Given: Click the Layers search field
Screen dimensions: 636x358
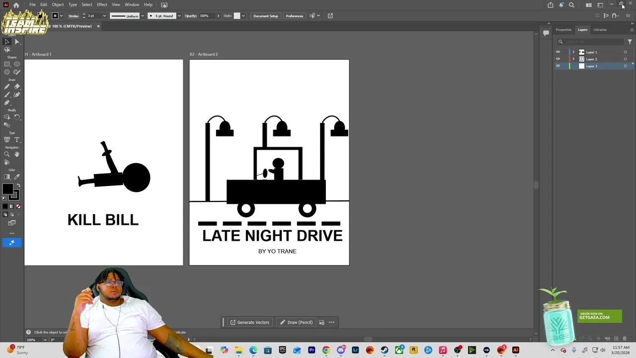Looking at the screenshot, I should tap(591, 42).
